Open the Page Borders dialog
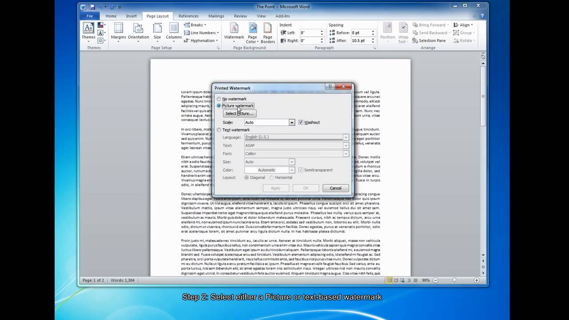The width and height of the screenshot is (569, 320). tap(268, 33)
